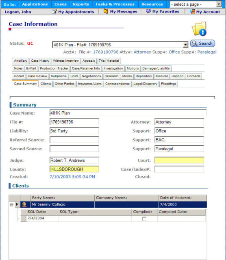Switch to the Production Tracker tab
Screen dimensions: 226x260
(54, 68)
